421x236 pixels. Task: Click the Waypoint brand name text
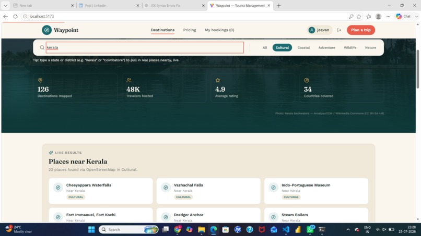(66, 30)
